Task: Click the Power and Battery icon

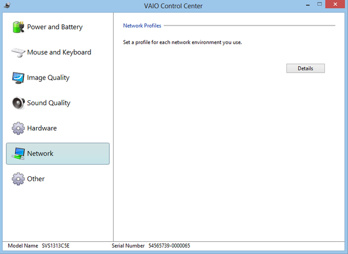Action: [x=18, y=27]
